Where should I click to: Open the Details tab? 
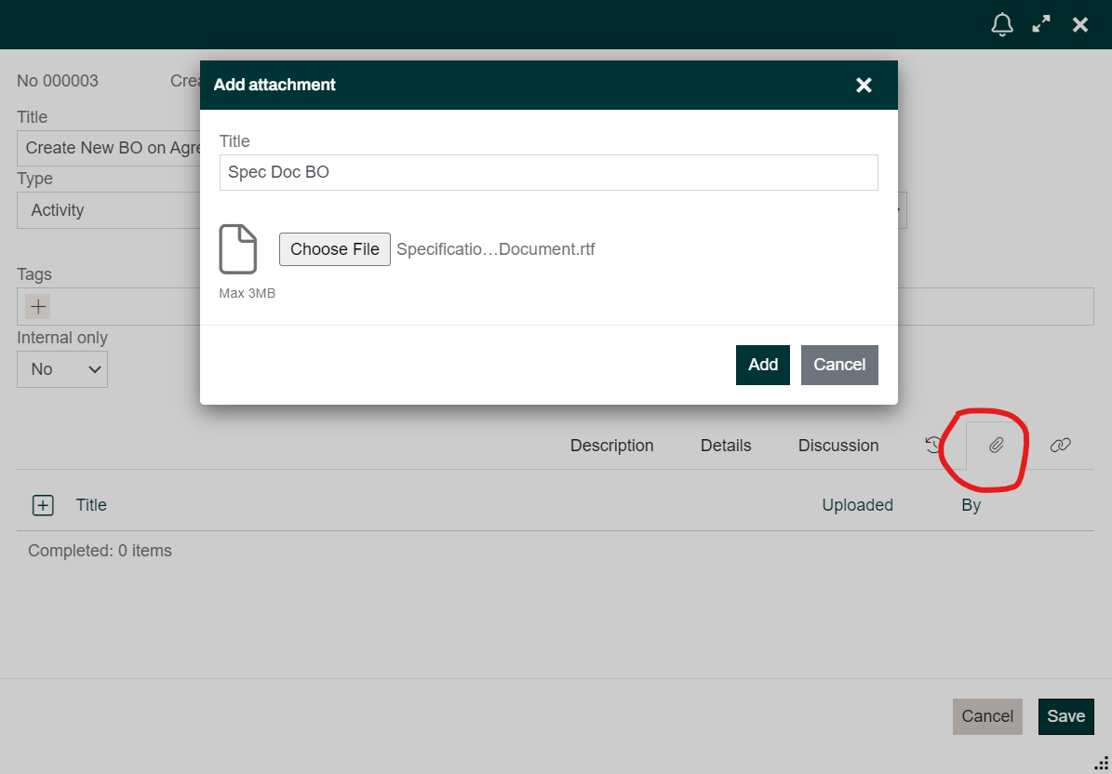(x=726, y=446)
